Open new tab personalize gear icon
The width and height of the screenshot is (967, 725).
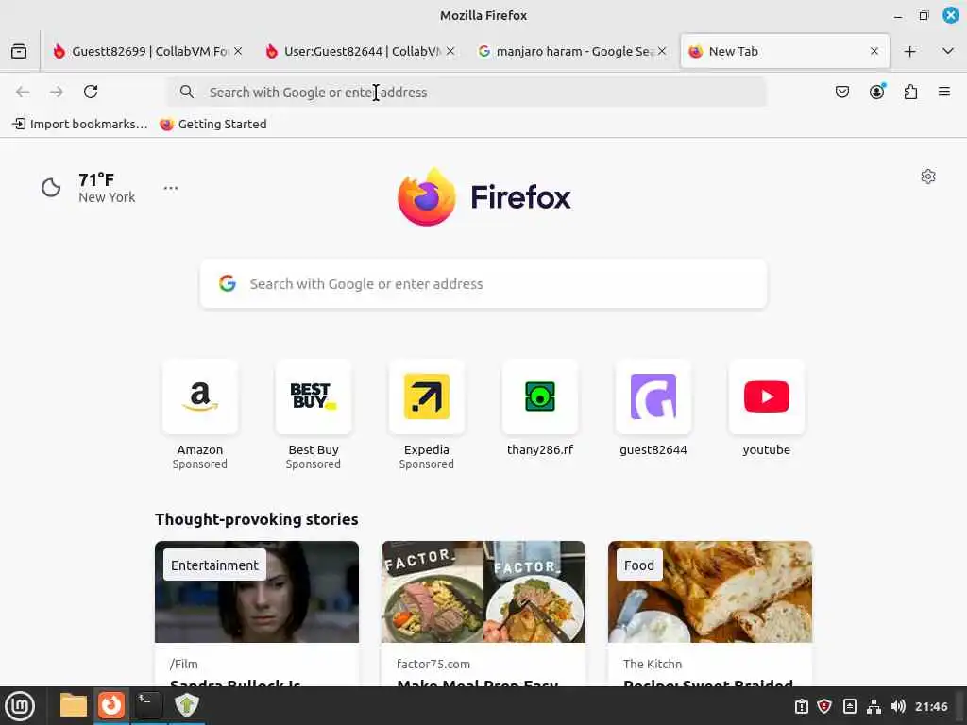pyautogui.click(x=927, y=177)
